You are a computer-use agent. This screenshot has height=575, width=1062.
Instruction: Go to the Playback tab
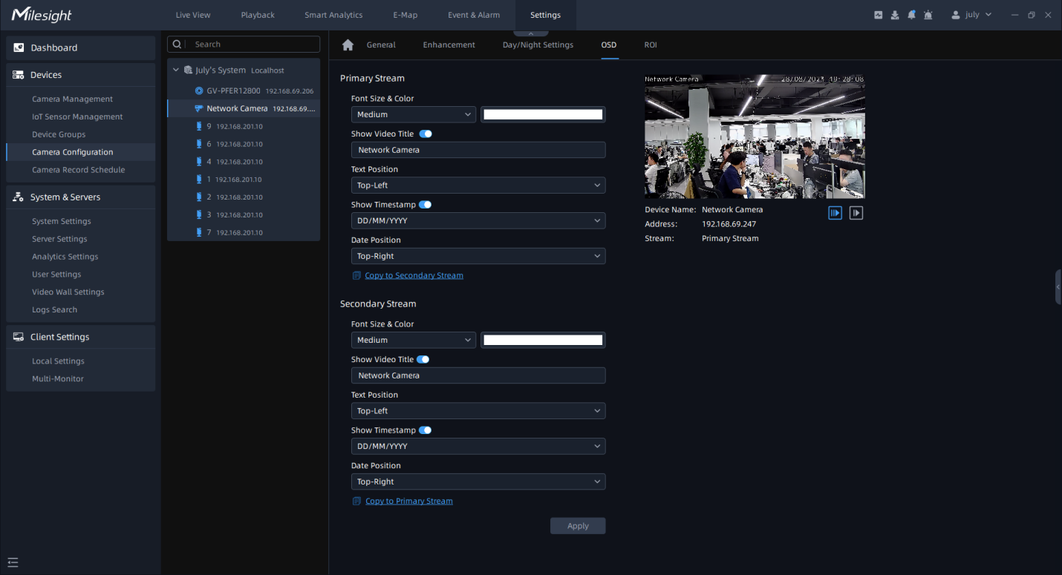pos(258,15)
